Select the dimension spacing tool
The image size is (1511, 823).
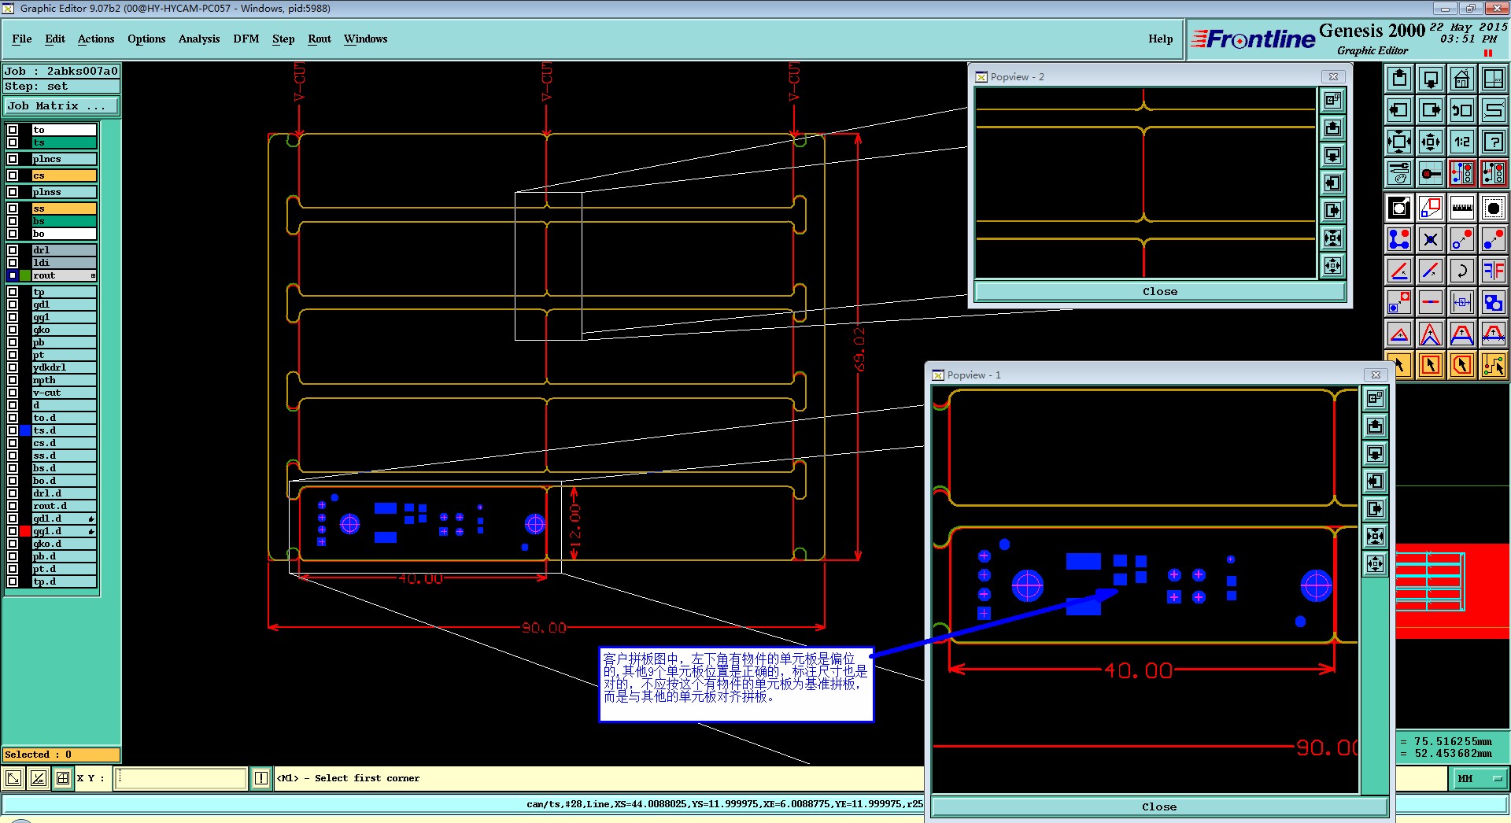click(1462, 302)
